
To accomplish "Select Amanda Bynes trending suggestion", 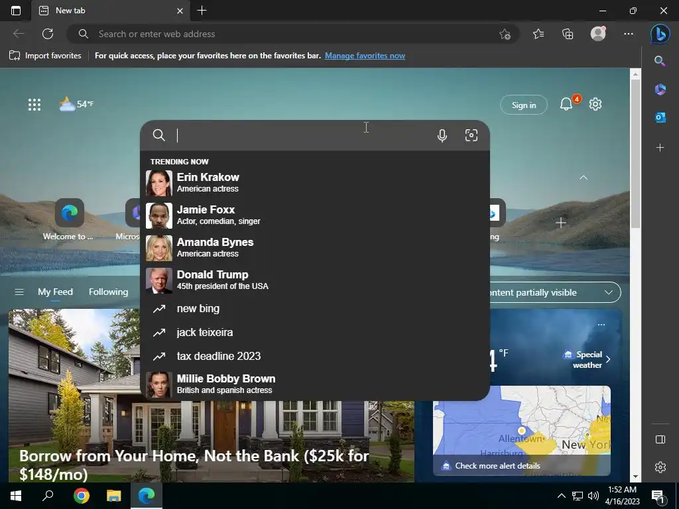I will (x=315, y=248).
